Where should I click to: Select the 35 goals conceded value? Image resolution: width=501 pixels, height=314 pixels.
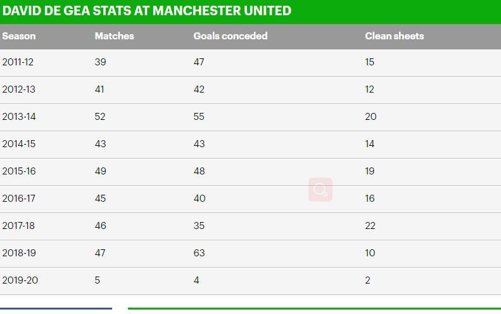199,226
